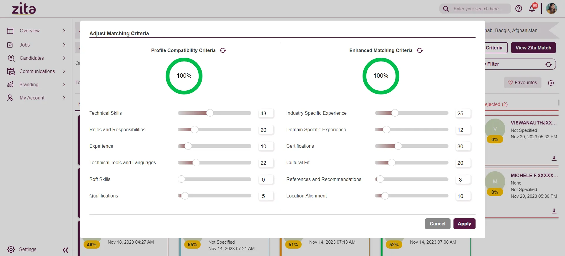
Task: Click the View Zita Match button
Action: (533, 48)
